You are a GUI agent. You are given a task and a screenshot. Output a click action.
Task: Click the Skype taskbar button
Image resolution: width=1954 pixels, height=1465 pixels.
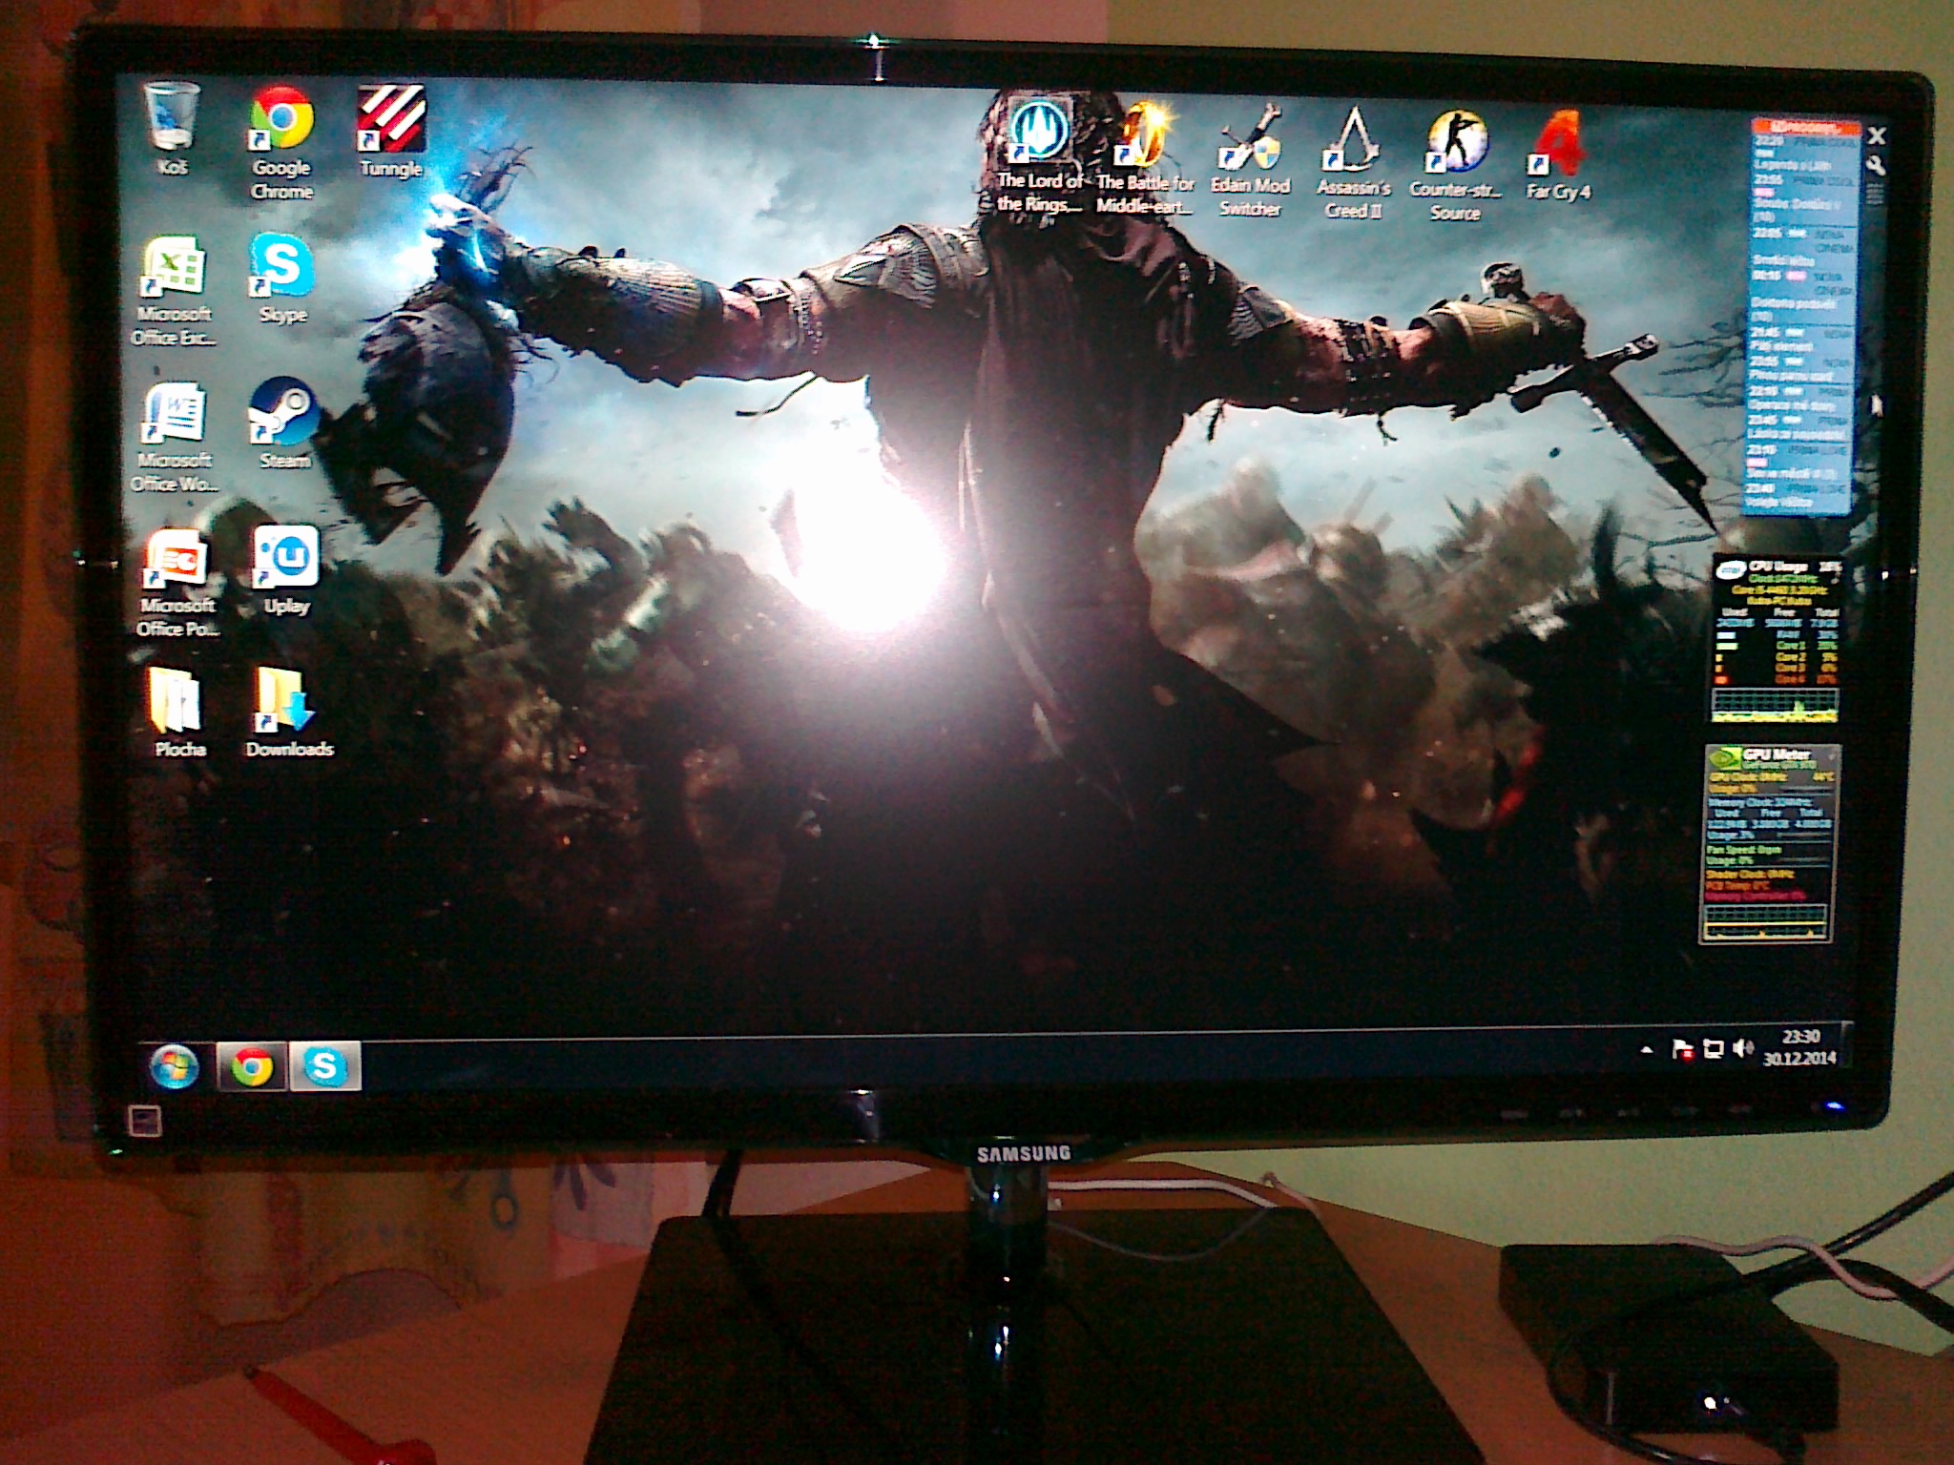324,1065
